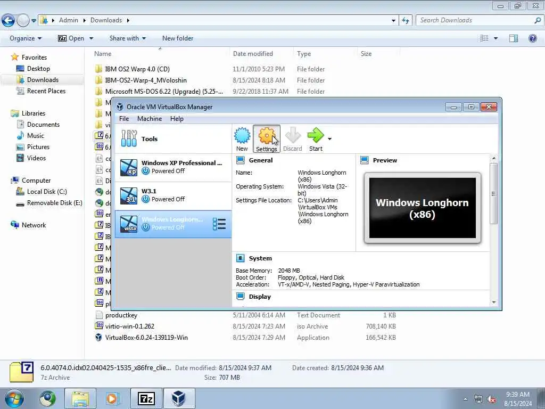
Task: Select Removable Disk (E:)
Action: (x=55, y=203)
